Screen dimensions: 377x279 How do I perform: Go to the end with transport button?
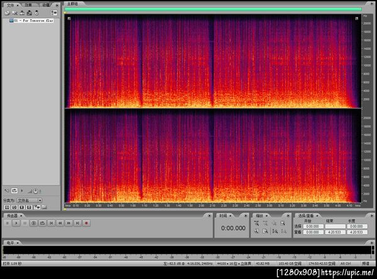(77, 223)
